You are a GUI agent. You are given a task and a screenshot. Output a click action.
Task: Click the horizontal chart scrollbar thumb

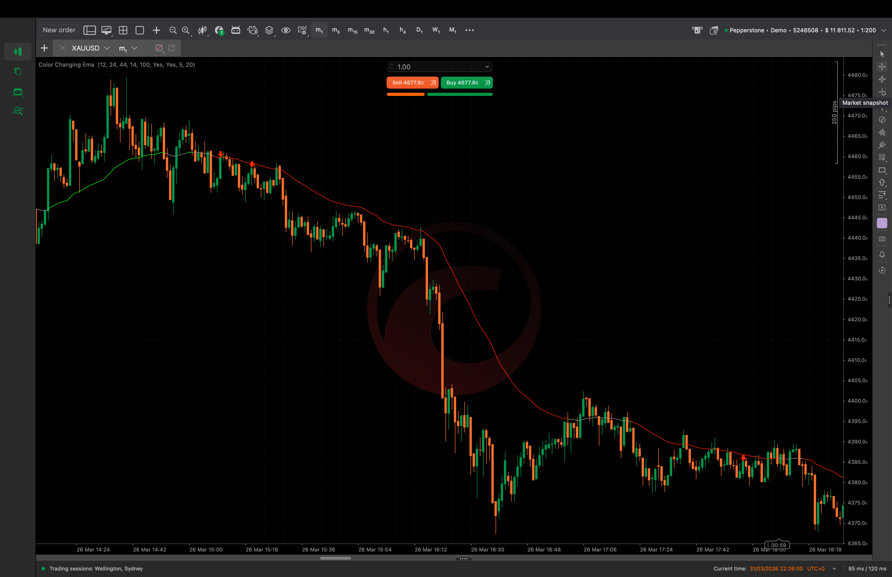point(335,558)
